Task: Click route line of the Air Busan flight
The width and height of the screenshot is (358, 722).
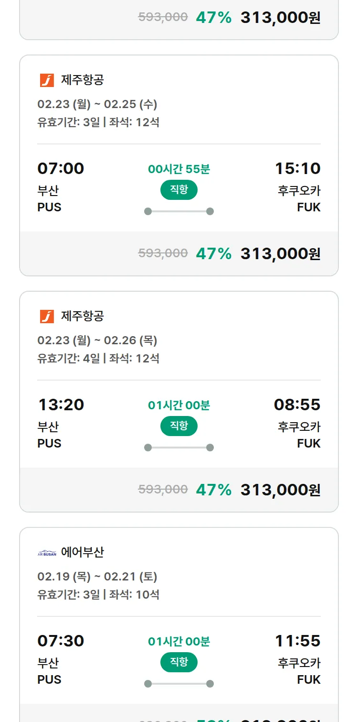Action: (x=179, y=684)
